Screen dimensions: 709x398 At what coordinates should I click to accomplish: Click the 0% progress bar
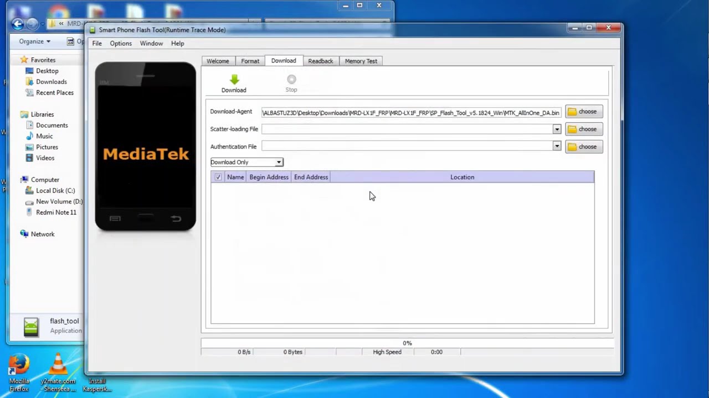(407, 343)
